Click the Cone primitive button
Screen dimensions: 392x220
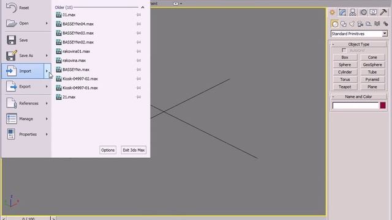point(372,57)
